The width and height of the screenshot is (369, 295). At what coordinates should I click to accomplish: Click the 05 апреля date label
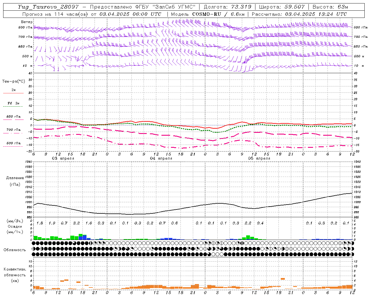(259, 158)
